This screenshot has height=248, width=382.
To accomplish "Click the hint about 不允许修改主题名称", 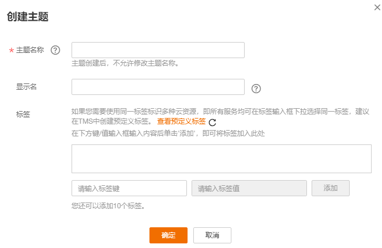I will tap(125, 63).
